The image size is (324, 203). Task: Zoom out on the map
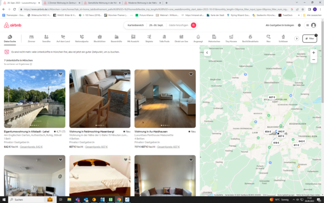coord(313,60)
